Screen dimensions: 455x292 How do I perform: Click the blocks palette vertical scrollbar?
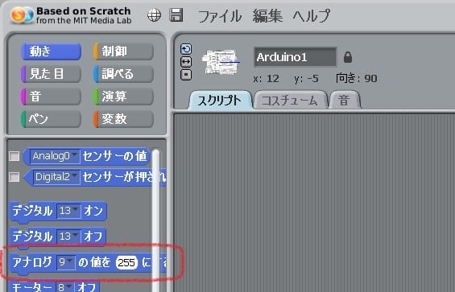click(155, 220)
